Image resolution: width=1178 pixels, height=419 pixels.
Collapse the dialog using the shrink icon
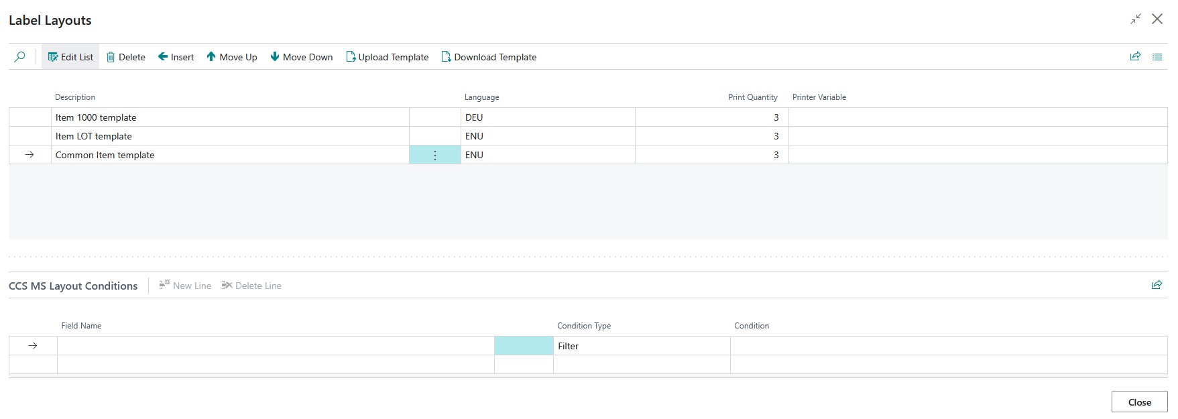coord(1135,19)
